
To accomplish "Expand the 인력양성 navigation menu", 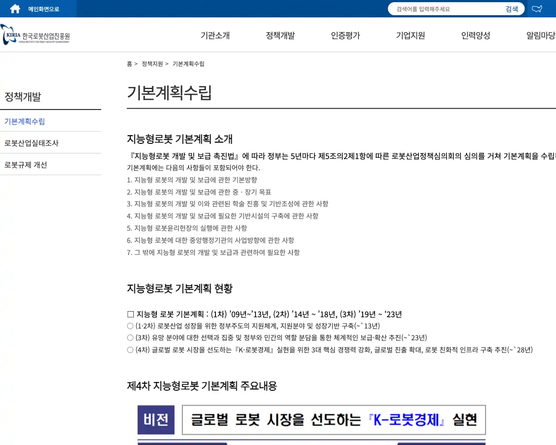I will click(x=475, y=36).
